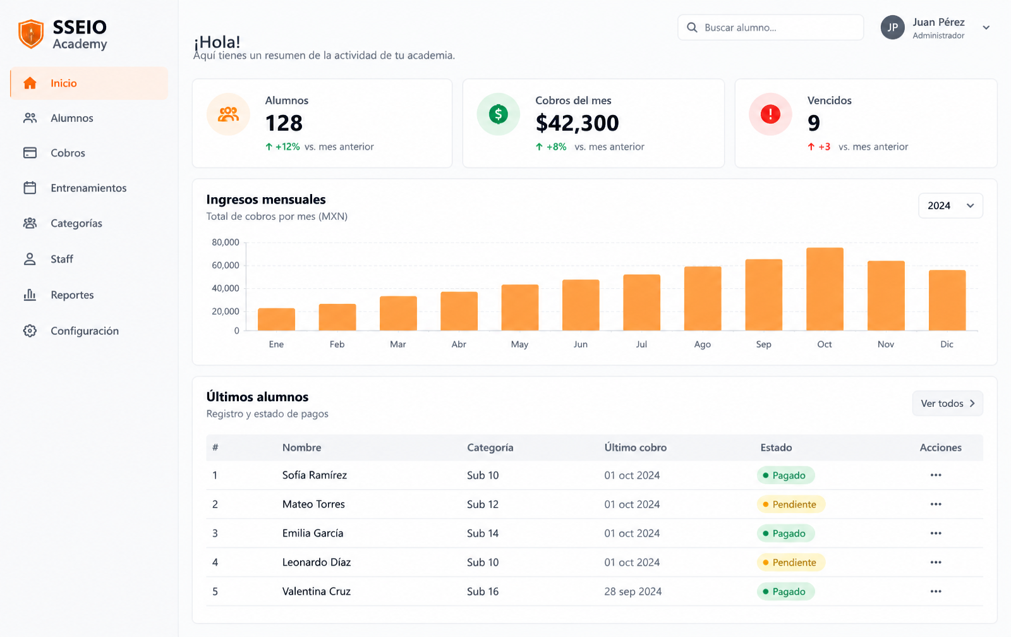1011x637 pixels.
Task: Click the Nombre column header
Action: pos(301,447)
